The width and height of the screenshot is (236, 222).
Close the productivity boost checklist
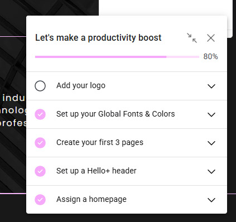[211, 38]
